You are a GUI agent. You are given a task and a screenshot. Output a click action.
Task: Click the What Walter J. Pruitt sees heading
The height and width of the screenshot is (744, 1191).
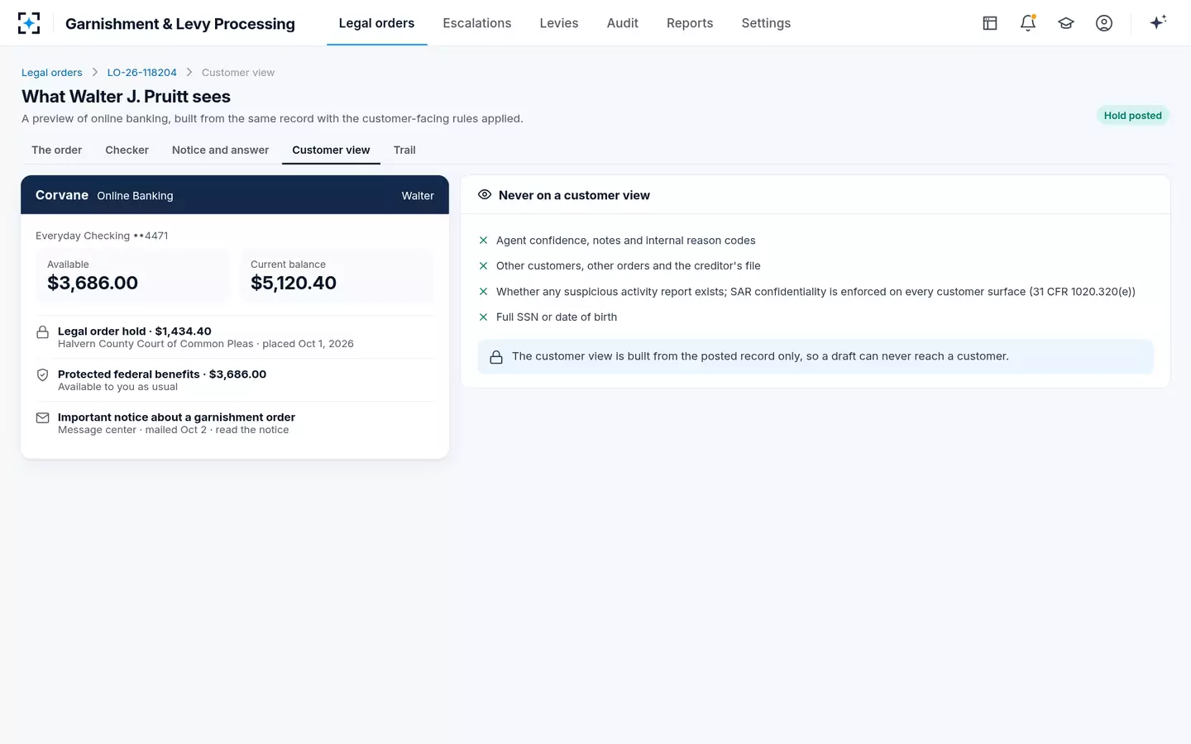(x=126, y=97)
